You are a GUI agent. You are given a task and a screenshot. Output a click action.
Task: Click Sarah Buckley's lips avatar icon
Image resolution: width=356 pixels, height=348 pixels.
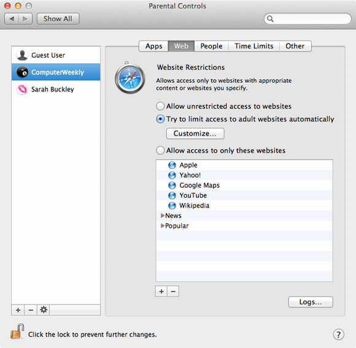(22, 89)
